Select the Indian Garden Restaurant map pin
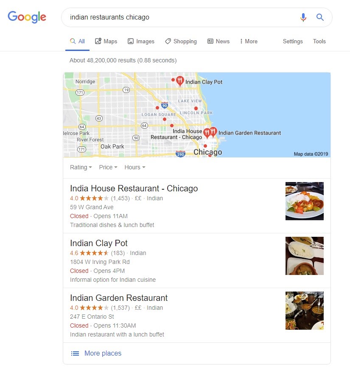Viewport: 350px width, 373px height. (213, 132)
